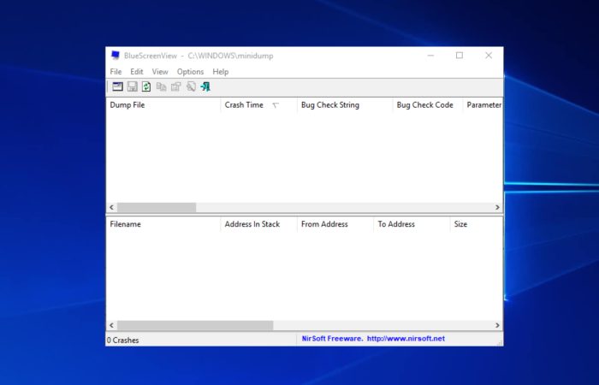The height and width of the screenshot is (385, 599).
Task: Open the File menu
Action: [x=116, y=72]
